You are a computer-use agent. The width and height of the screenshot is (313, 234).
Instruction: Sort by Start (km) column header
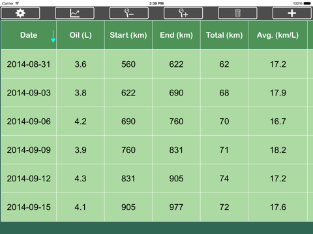pyautogui.click(x=128, y=35)
